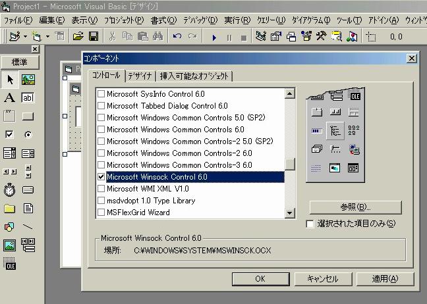Image resolution: width=427 pixels, height=304 pixels.
Task: Select the Label tool (letter A)
Action: 9,97
